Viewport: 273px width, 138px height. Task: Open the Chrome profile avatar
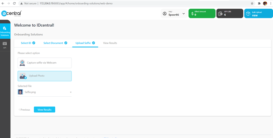click(x=265, y=4)
